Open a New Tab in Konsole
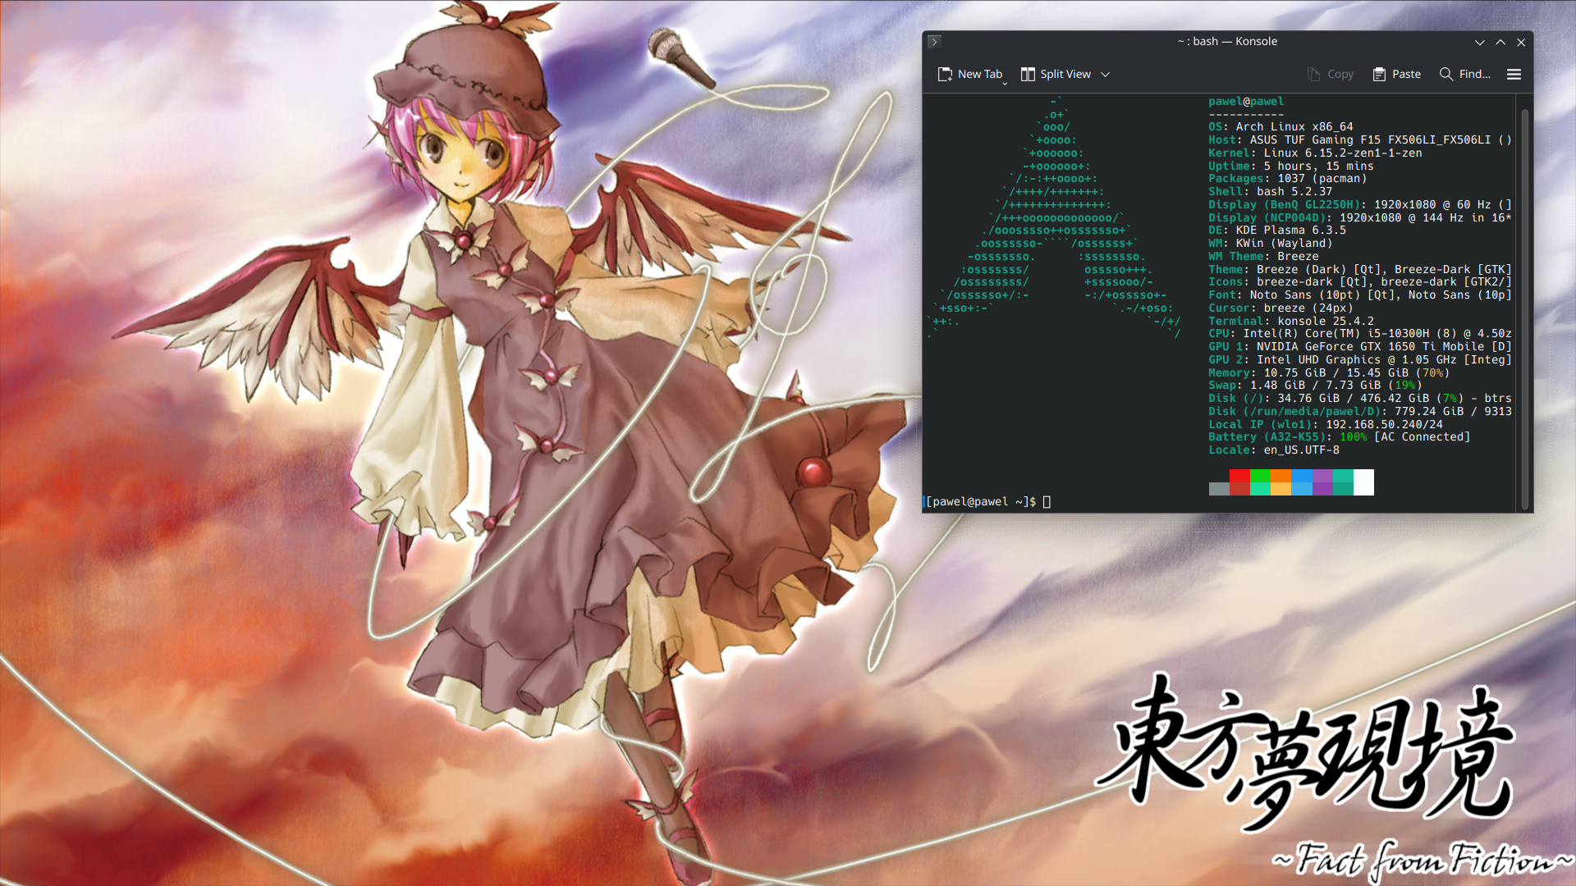Screen dimensions: 1576x886 point(969,74)
